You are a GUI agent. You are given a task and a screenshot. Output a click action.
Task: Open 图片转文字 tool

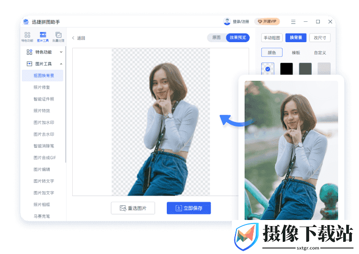(x=44, y=181)
